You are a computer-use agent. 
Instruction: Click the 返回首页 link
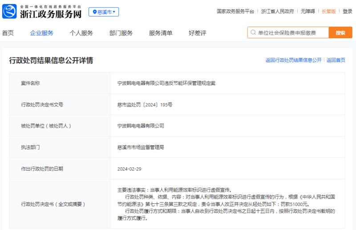336,60
